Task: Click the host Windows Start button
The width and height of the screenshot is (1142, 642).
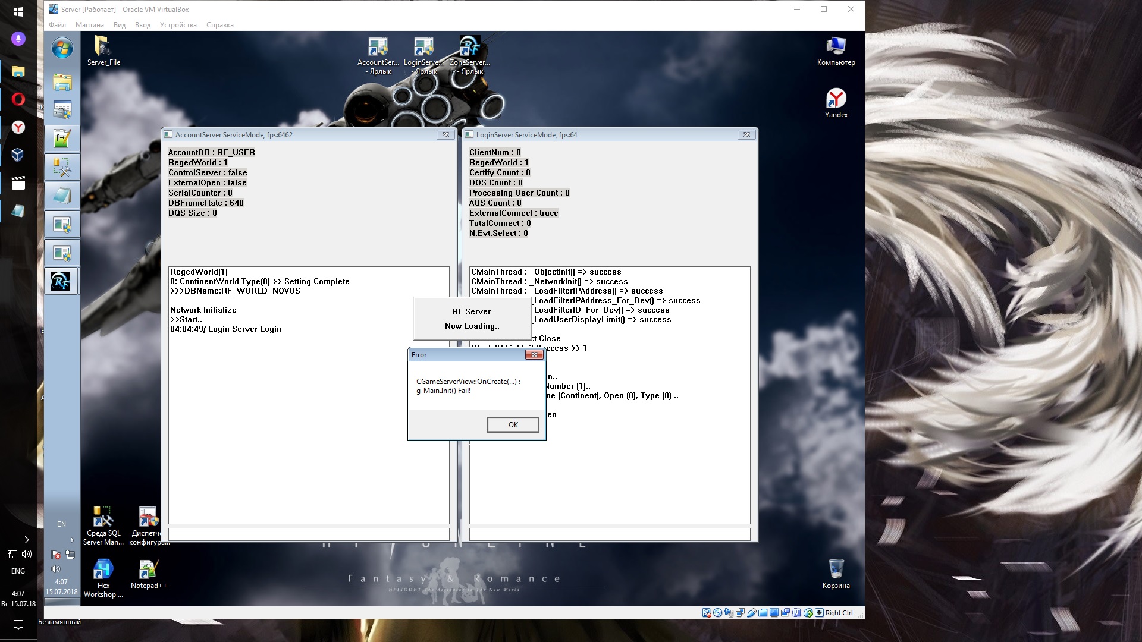Action: point(18,11)
